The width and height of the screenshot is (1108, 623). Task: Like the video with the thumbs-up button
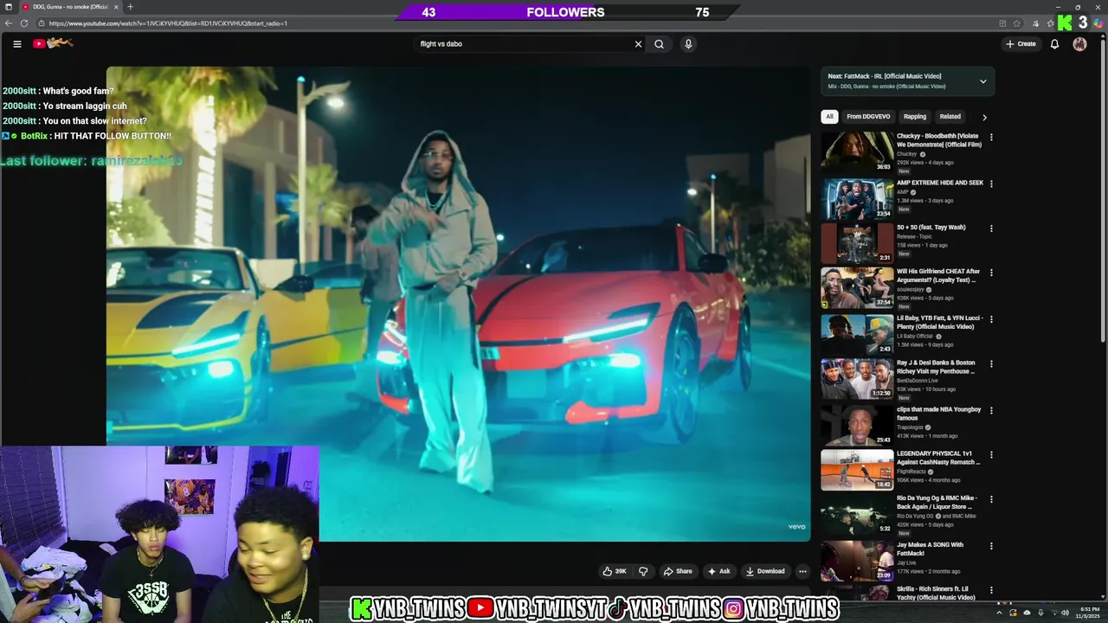[615, 571]
